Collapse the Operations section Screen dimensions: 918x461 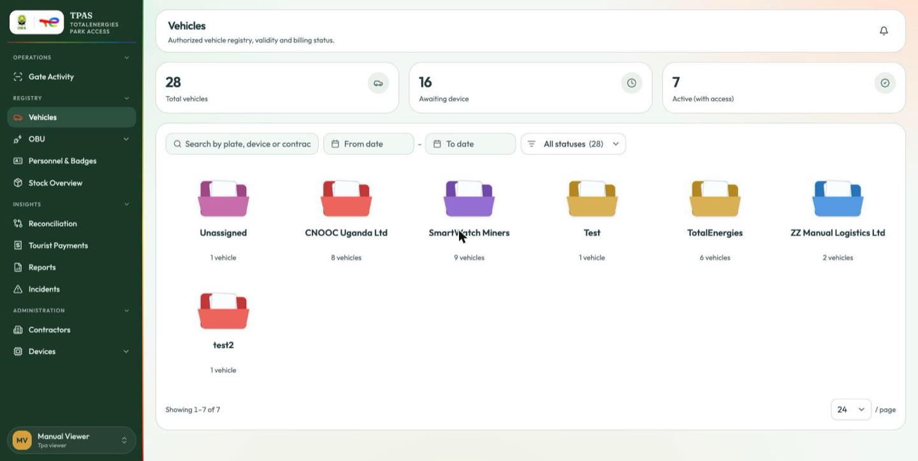[126, 57]
